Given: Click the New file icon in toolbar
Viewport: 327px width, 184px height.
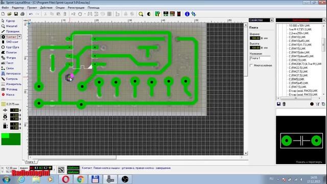Looking at the screenshot, I should [3, 14].
